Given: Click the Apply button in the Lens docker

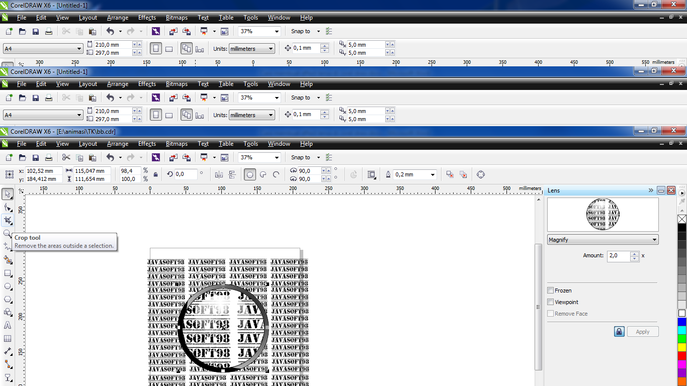Looking at the screenshot, I should [x=642, y=331].
